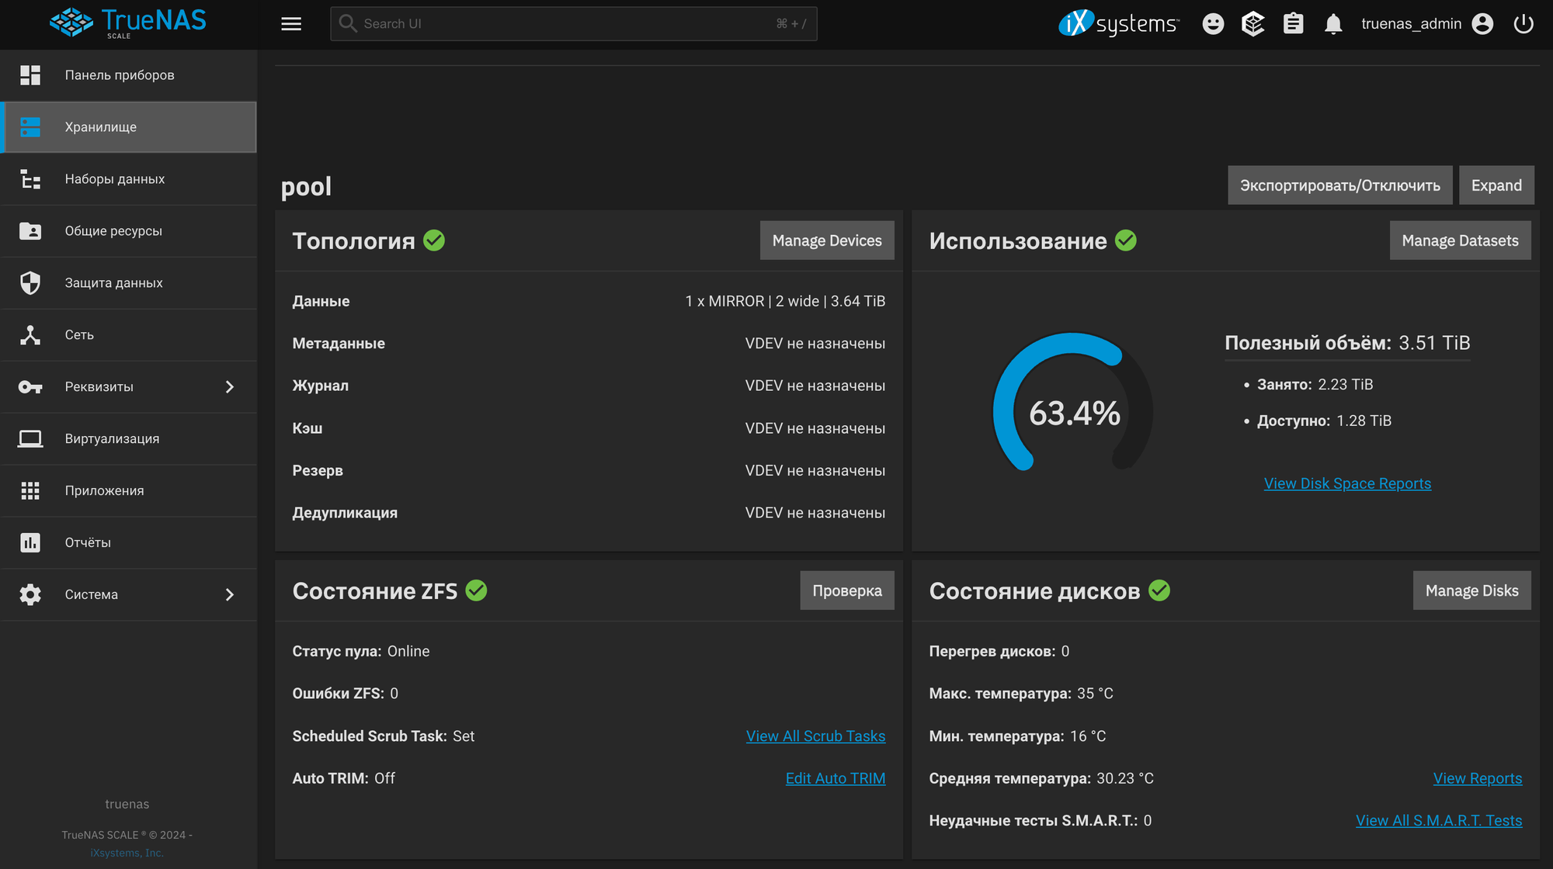
Task: Open the user account avatar icon
Action: pyautogui.click(x=1482, y=24)
